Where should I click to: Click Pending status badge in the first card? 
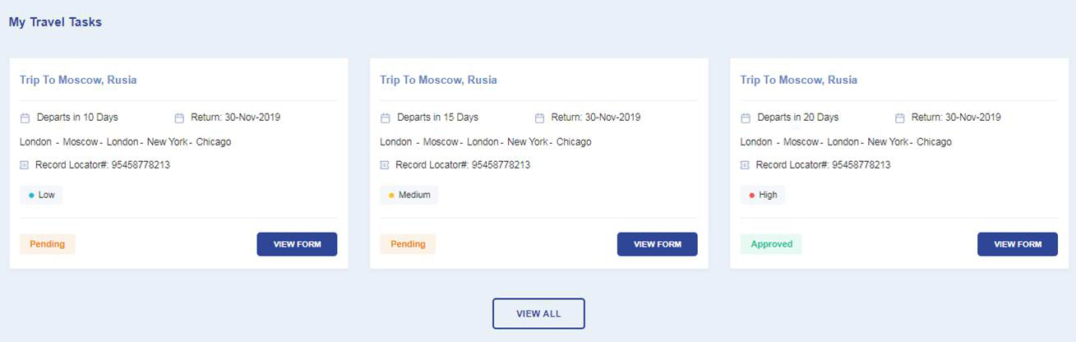click(x=48, y=244)
